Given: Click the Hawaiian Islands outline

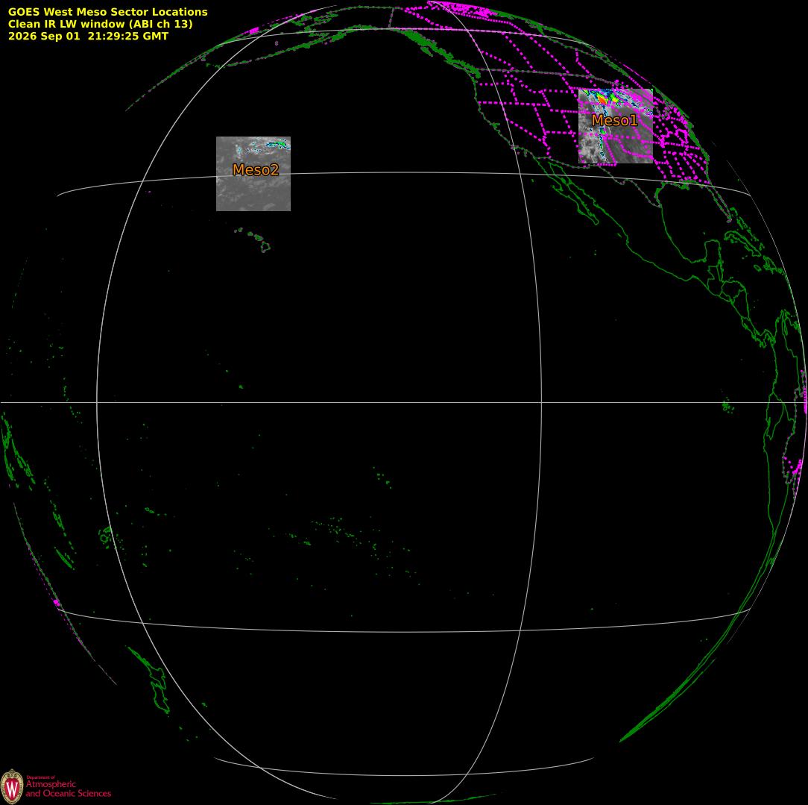Looking at the screenshot, I should 253,239.
